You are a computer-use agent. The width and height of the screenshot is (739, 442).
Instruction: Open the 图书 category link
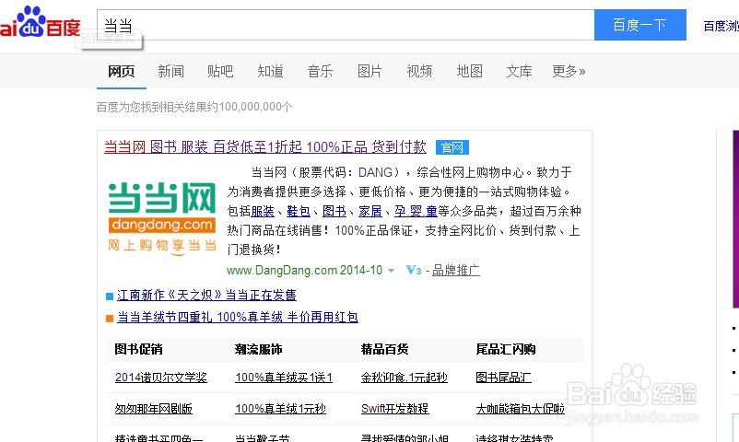(334, 211)
